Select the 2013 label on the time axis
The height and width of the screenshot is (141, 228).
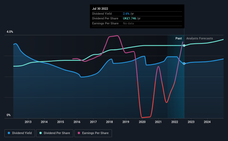pyautogui.click(x=28, y=122)
